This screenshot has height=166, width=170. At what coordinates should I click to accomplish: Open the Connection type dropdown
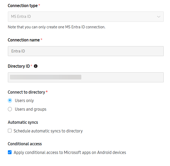coord(86,17)
